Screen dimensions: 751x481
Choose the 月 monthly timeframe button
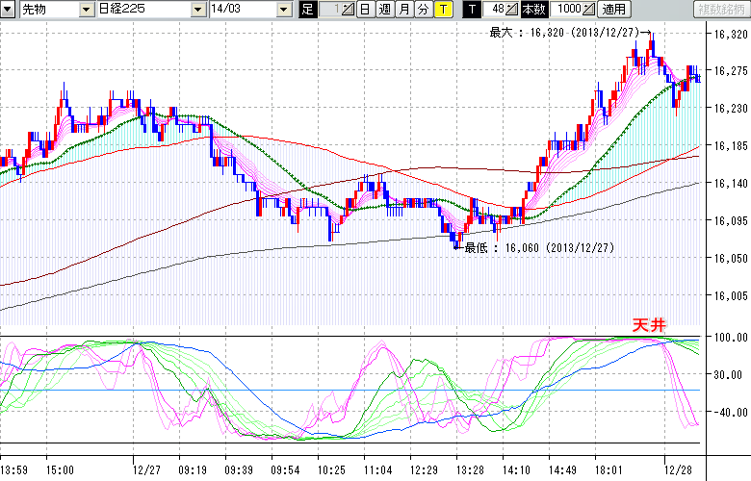pyautogui.click(x=403, y=10)
